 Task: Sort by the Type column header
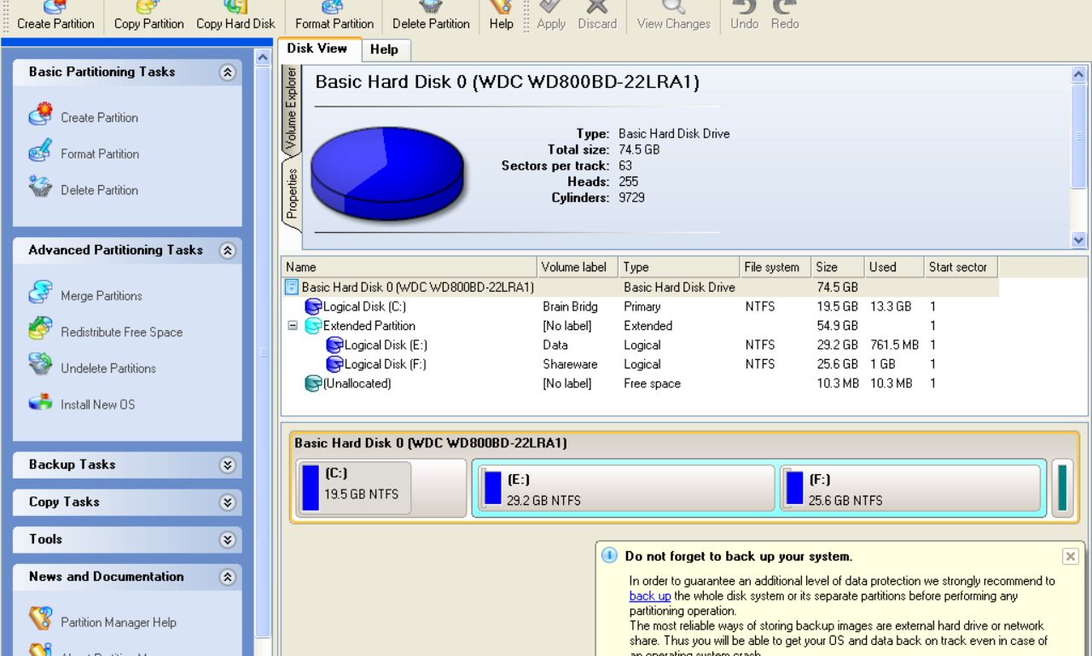[679, 267]
